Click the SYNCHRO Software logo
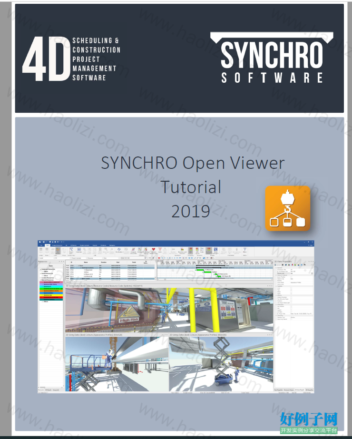The width and height of the screenshot is (352, 439). coord(272,58)
